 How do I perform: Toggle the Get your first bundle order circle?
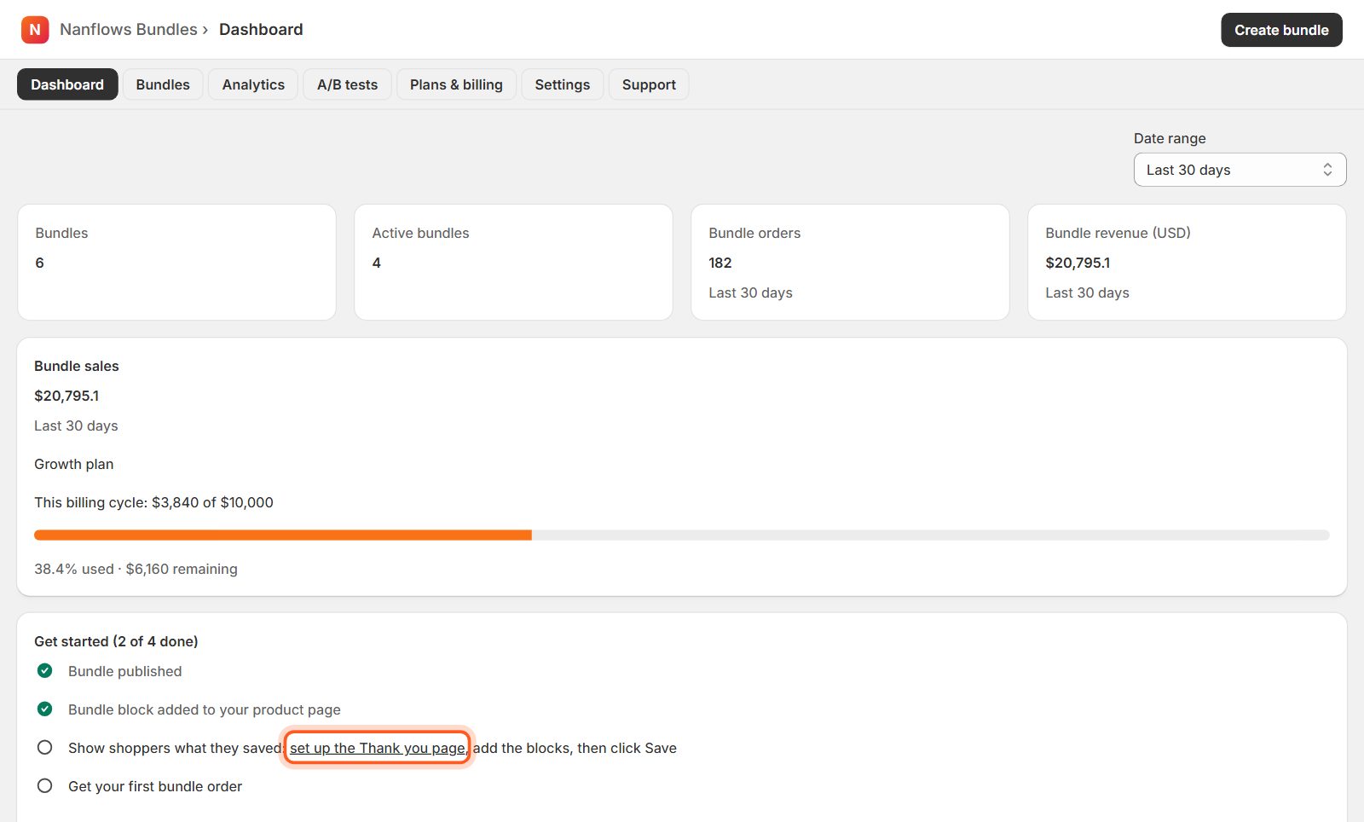(45, 786)
